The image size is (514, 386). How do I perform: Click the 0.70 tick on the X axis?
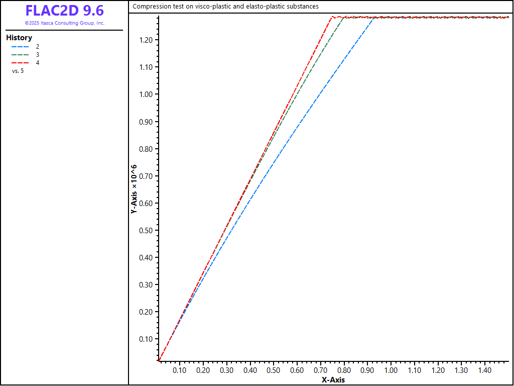point(320,370)
